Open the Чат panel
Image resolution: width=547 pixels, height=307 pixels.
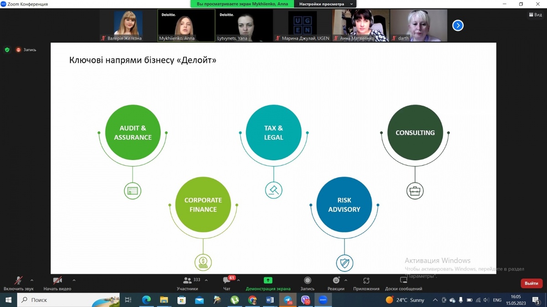point(227,283)
